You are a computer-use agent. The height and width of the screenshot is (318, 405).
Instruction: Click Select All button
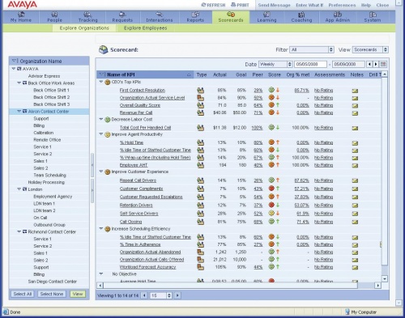tap(23, 294)
